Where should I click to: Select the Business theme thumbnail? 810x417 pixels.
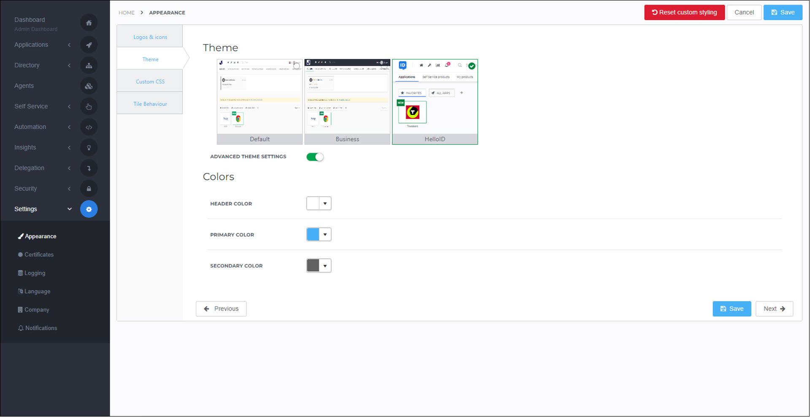click(x=347, y=102)
